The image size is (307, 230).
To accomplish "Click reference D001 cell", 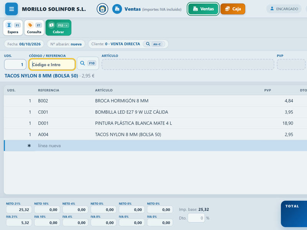I will [43, 123].
